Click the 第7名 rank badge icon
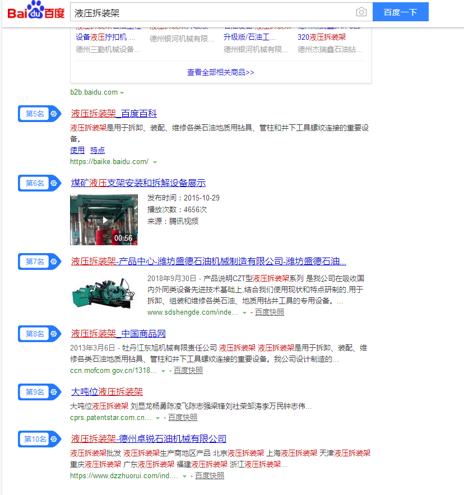Screen dimensions: 464x495 coord(39,261)
